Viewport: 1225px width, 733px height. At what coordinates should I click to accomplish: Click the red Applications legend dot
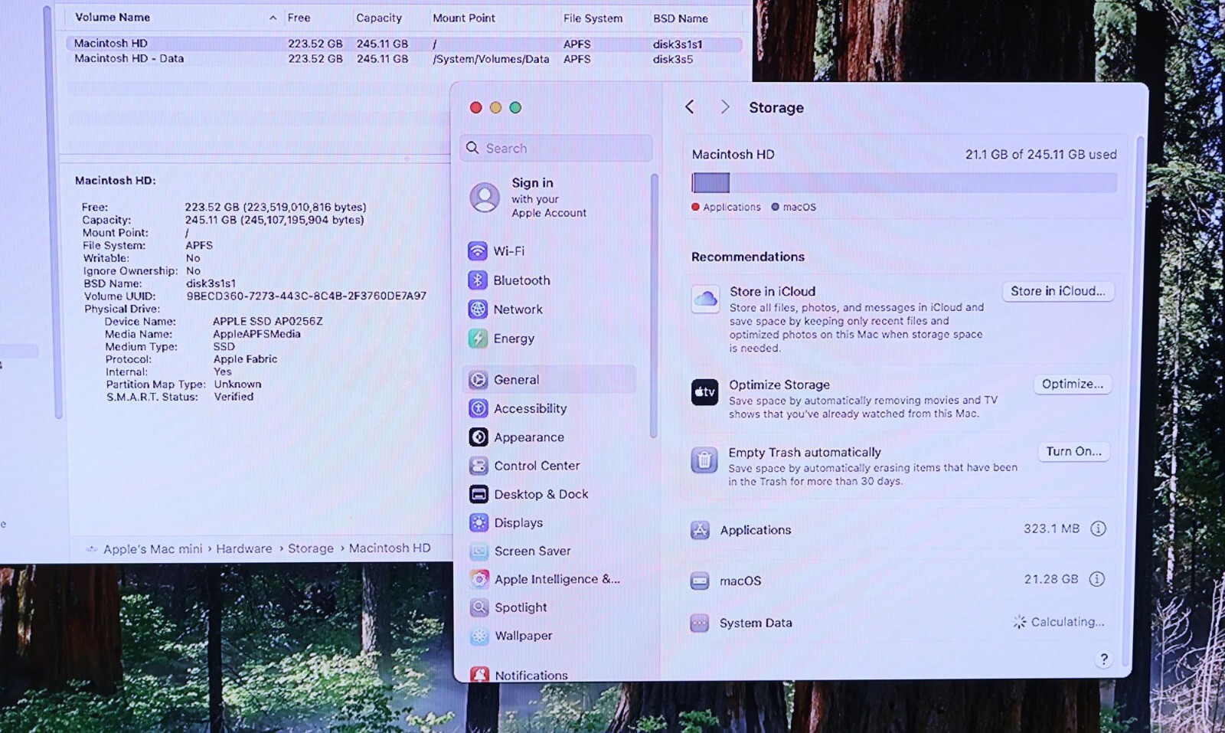coord(695,207)
